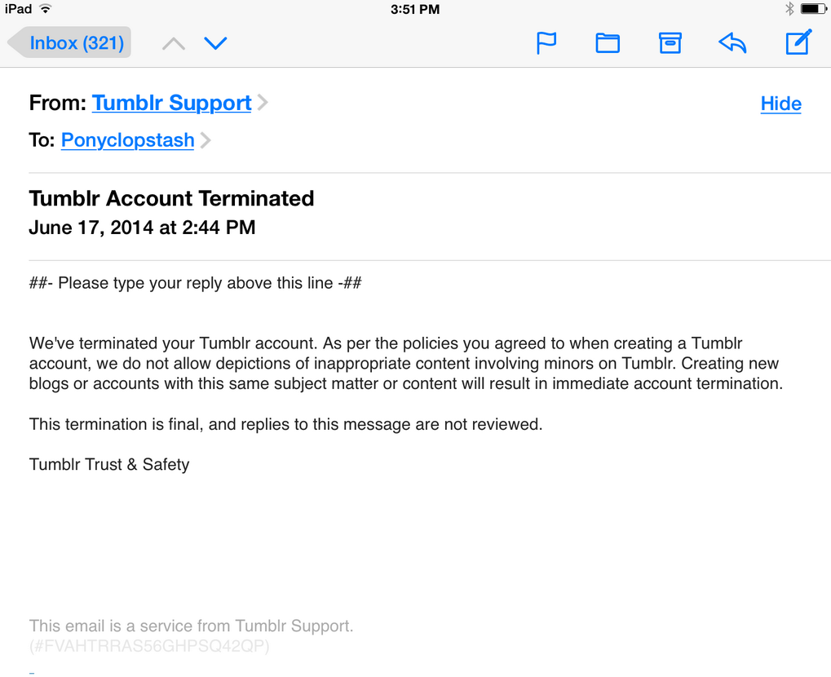Tap the Bluetooth status icon
The height and width of the screenshot is (677, 831).
pyautogui.click(x=789, y=9)
